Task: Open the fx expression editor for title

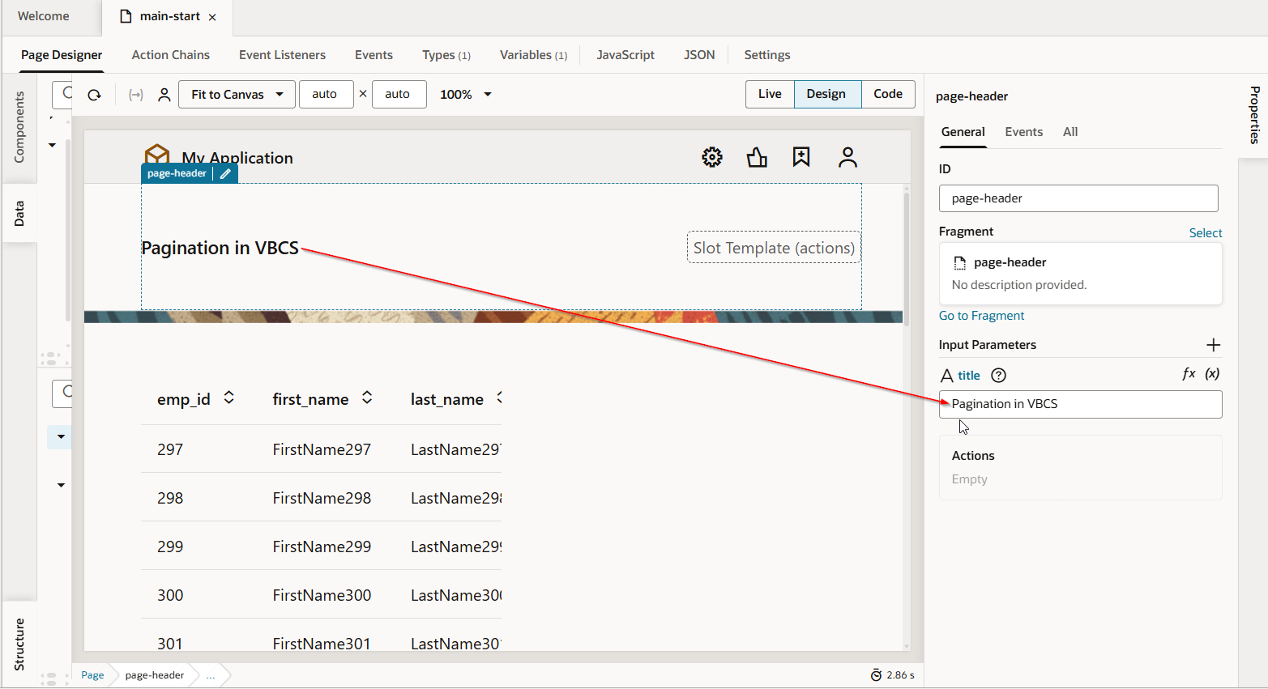Action: click(x=1189, y=374)
